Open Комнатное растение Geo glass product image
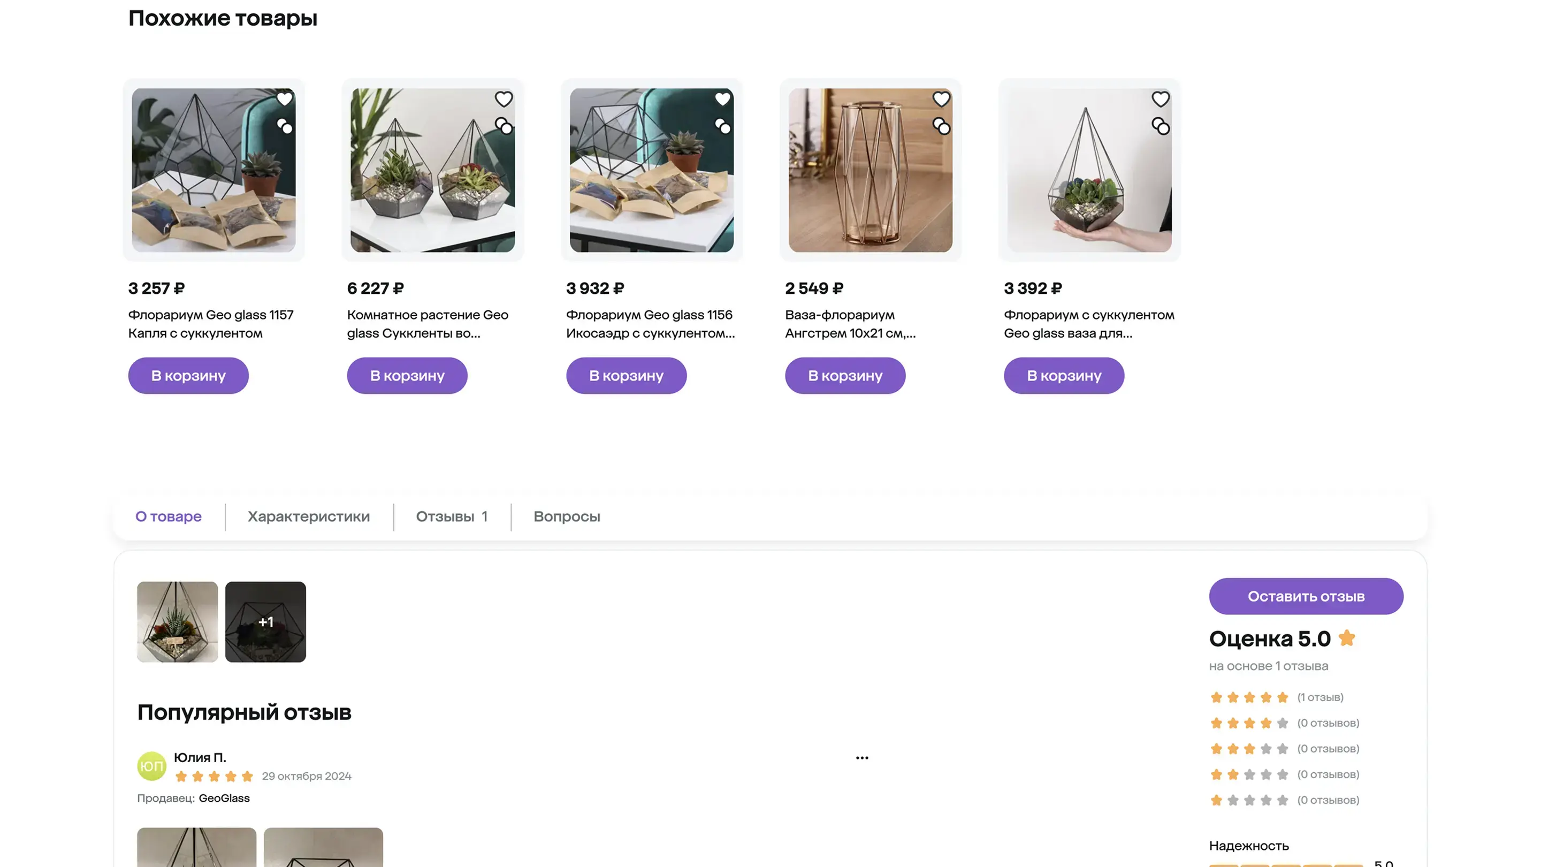Screen dimensions: 1541x867 (432, 171)
